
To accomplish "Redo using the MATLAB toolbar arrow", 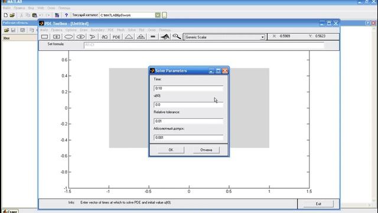I will (x=47, y=15).
